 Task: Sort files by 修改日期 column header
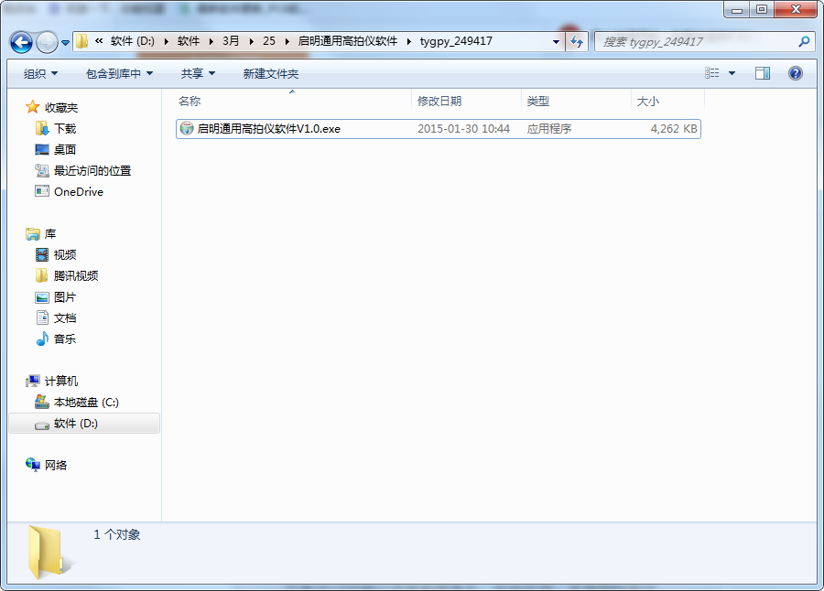pos(439,102)
